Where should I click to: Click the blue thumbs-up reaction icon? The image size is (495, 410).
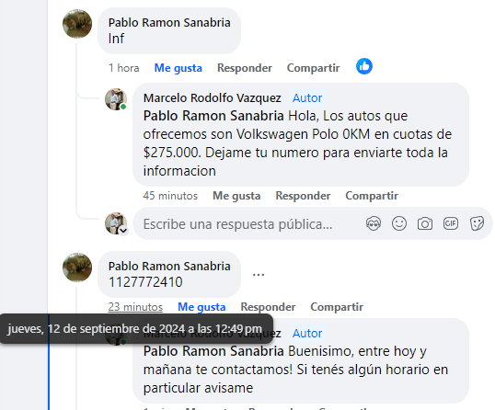[x=364, y=66]
